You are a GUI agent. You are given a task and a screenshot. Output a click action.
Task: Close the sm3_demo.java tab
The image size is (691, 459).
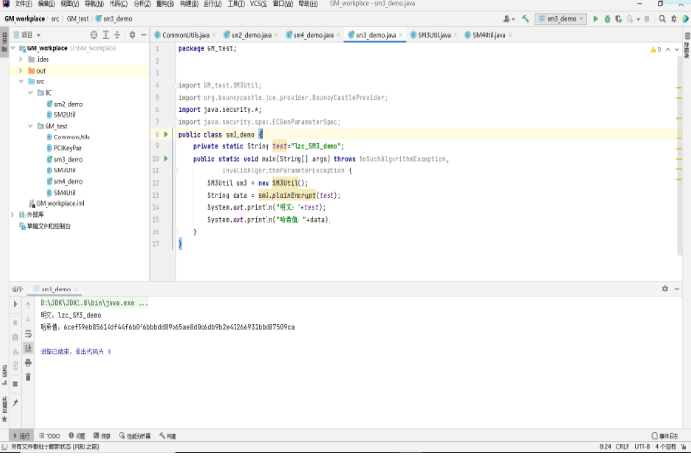point(401,35)
